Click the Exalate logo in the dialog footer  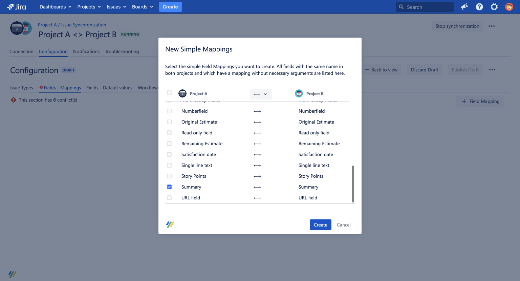[x=170, y=224]
